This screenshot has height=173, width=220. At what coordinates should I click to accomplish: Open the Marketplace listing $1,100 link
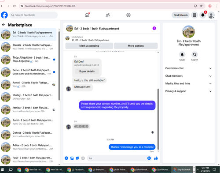(90, 40)
